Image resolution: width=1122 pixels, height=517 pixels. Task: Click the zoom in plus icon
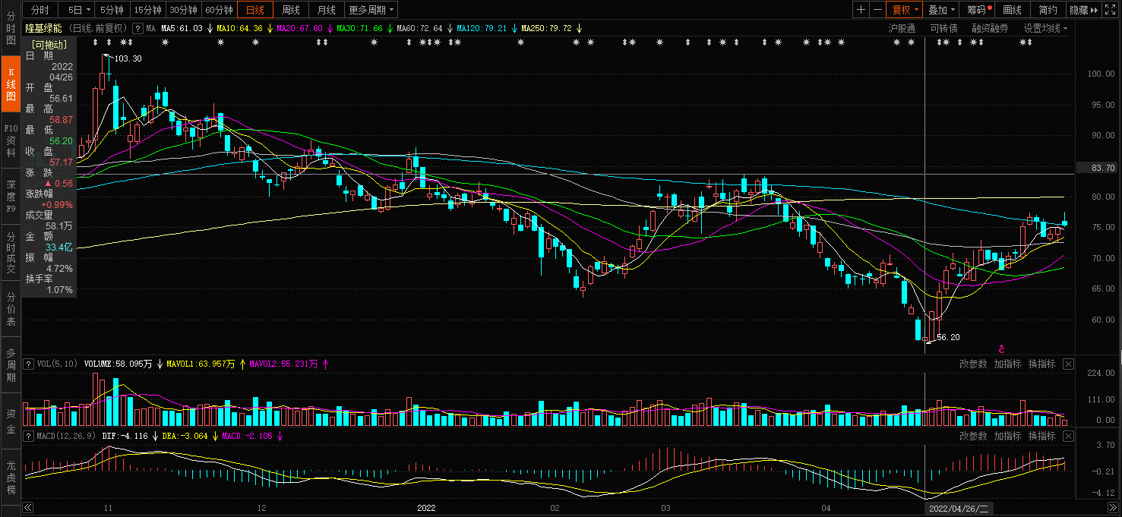pyautogui.click(x=861, y=10)
